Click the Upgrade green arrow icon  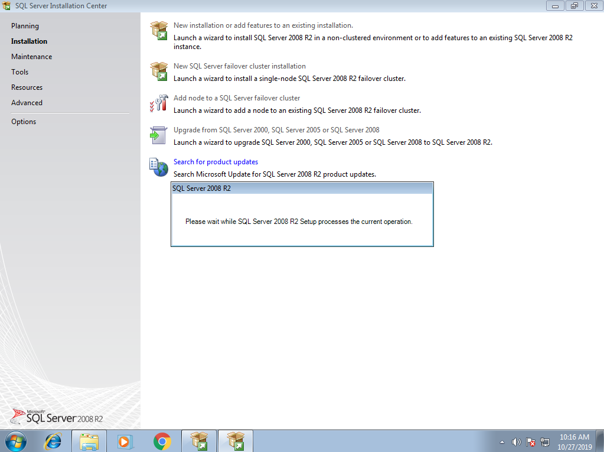click(158, 135)
